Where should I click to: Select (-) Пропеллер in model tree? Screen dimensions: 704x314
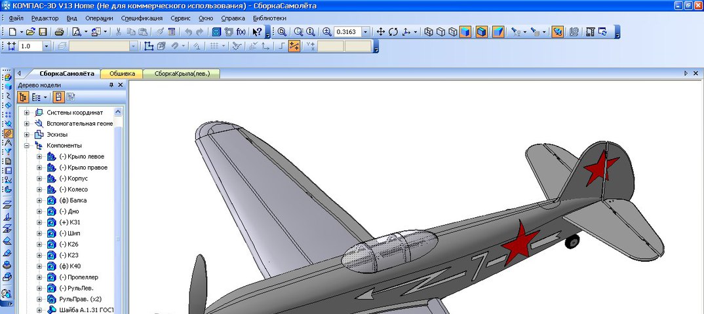[x=79, y=277]
